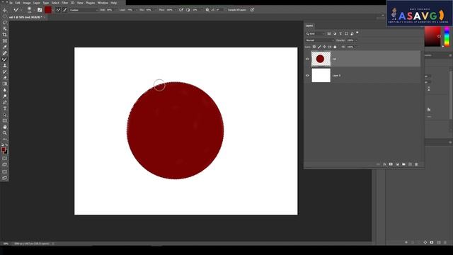The height and width of the screenshot is (255, 453).
Task: Select the white layer thumbnail
Action: (x=321, y=76)
